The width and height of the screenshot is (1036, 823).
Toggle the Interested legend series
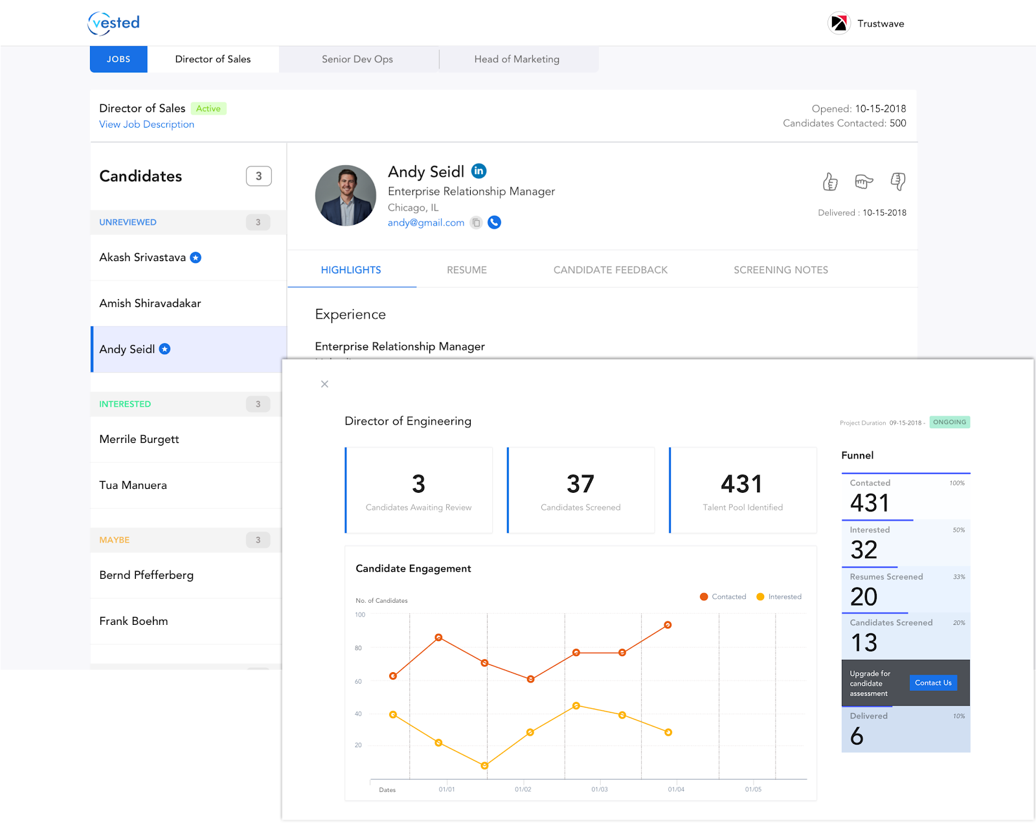(x=779, y=597)
